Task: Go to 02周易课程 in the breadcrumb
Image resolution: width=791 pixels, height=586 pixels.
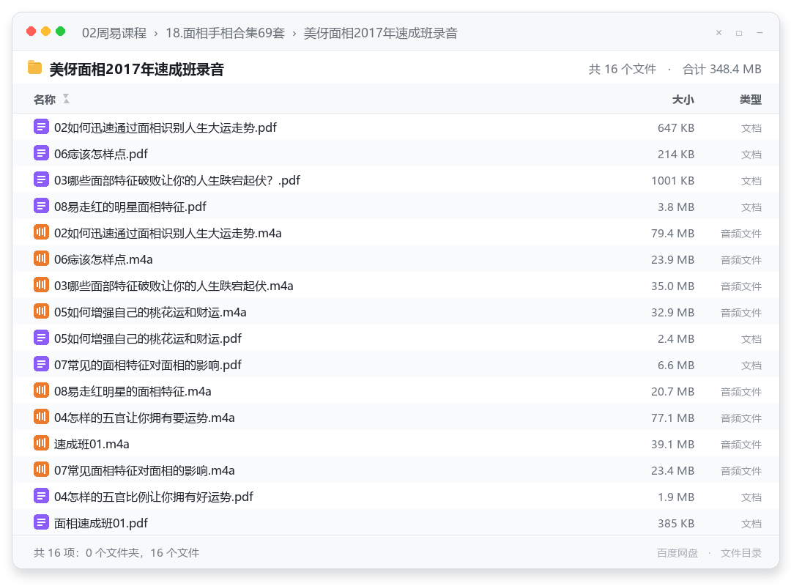Action: tap(114, 33)
